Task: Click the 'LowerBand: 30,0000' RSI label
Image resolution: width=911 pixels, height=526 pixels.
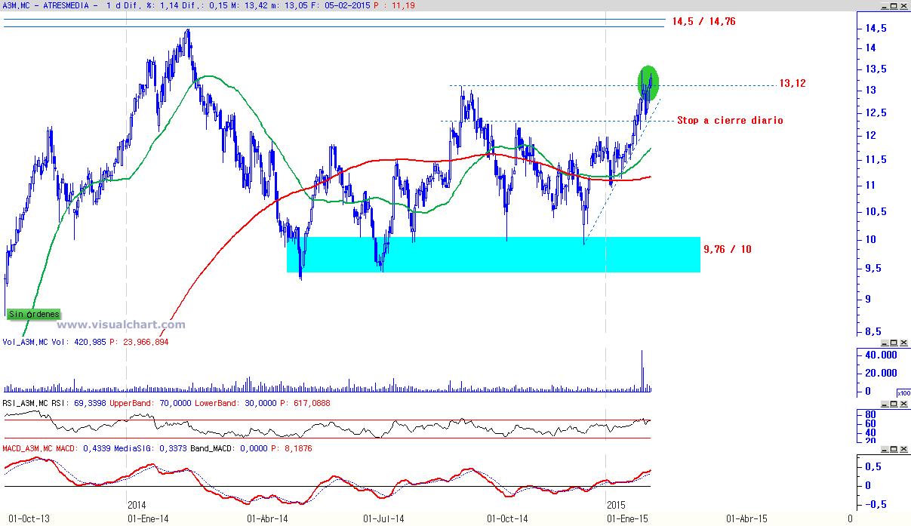Action: 235,404
